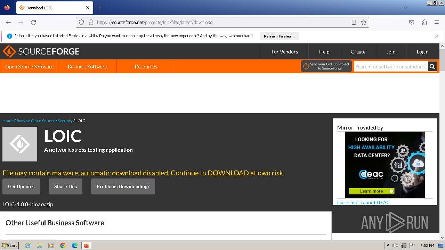Open the list all tabs chevron
The image size is (445, 250).
[405, 8]
